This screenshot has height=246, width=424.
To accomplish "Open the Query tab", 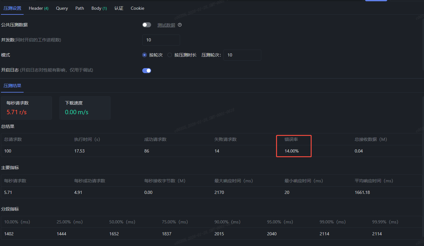I will pos(62,8).
